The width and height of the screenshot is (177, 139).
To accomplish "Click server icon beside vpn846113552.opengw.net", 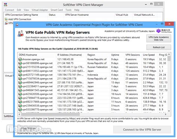I will click(x=20, y=71).
